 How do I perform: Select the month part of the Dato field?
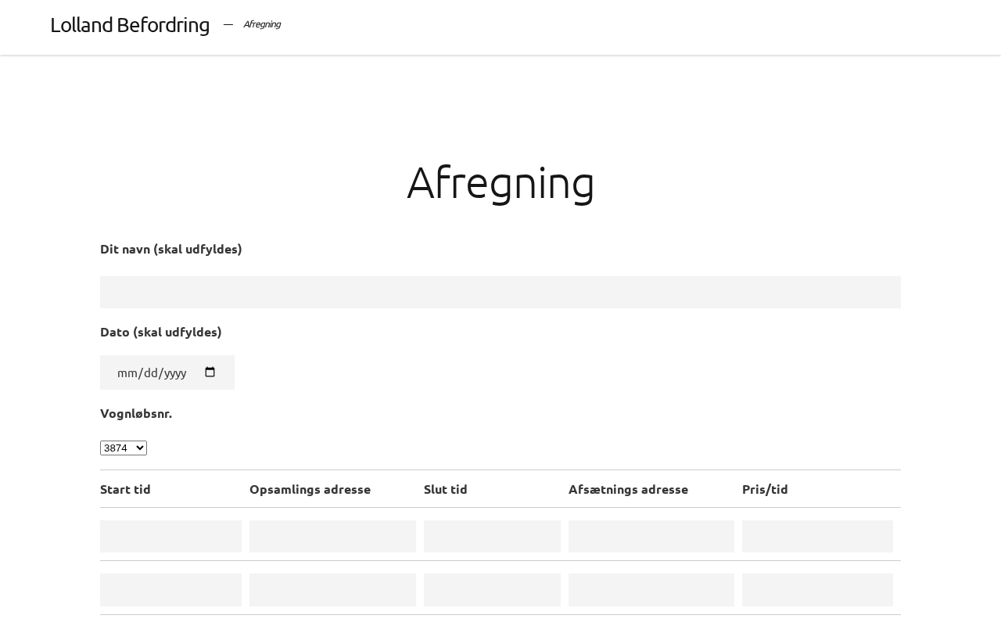127,373
